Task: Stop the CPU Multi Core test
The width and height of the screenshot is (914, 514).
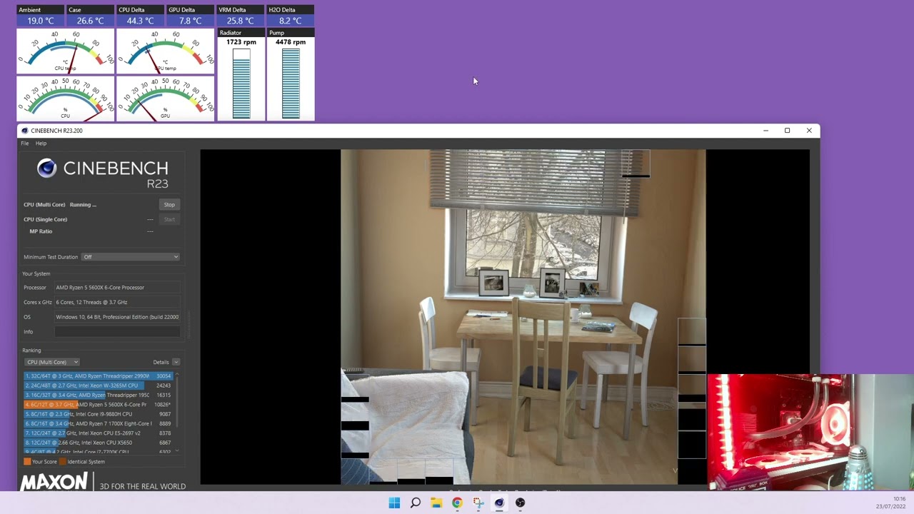Action: coord(169,205)
